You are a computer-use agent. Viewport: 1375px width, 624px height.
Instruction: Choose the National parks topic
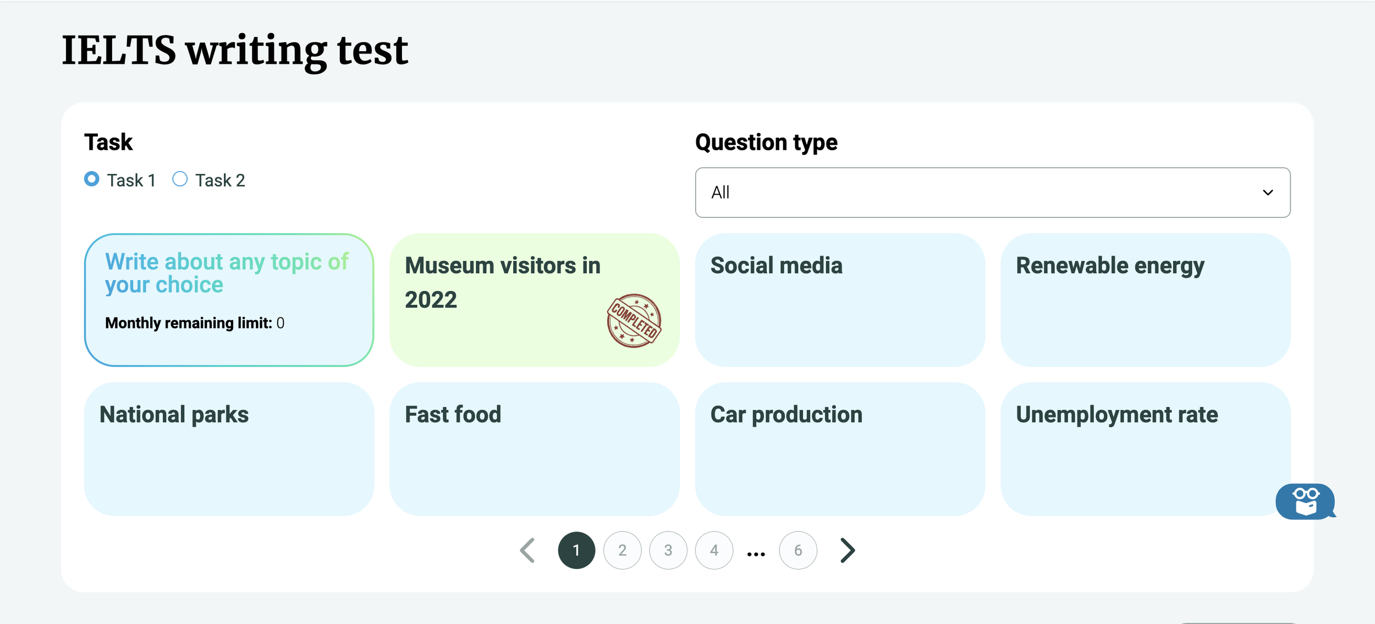pyautogui.click(x=229, y=449)
